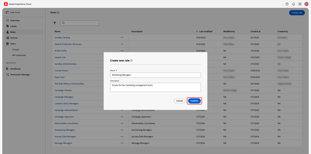The height and width of the screenshot is (154, 311).
Task: Open the Super User role
Action: tap(59, 77)
